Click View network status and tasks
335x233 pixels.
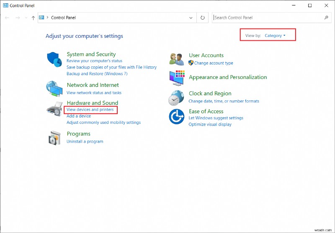click(x=94, y=93)
